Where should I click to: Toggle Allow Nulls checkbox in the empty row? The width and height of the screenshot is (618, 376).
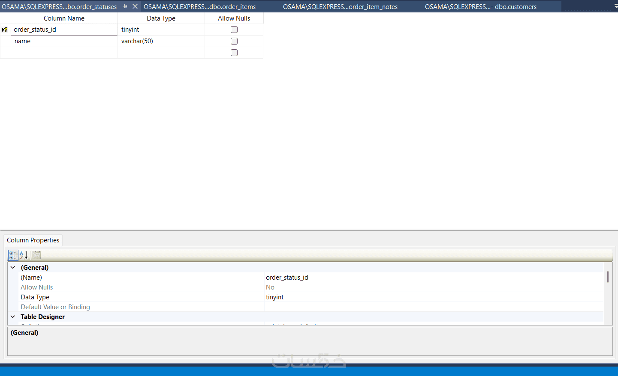234,53
